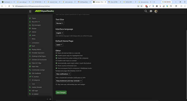Open the dr-dabber tag link
This screenshot has height=101, width=187.
(35, 94)
